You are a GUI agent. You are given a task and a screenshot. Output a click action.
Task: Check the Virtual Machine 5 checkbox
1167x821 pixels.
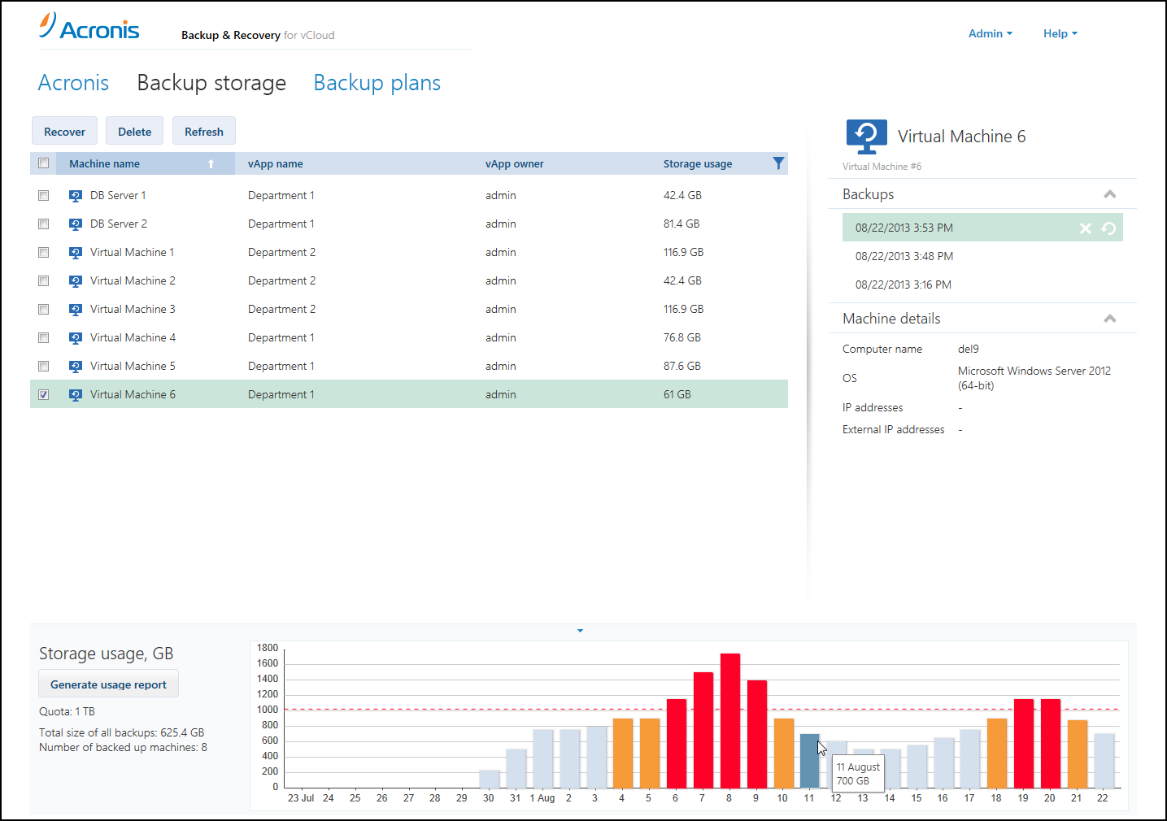click(x=44, y=366)
